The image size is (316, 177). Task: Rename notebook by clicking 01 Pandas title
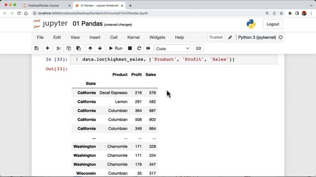pyautogui.click(x=87, y=24)
